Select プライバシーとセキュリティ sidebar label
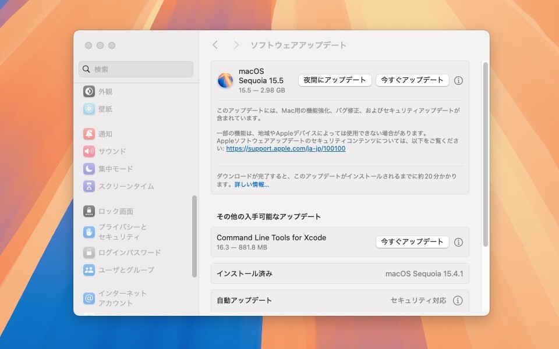The image size is (559, 349). (123, 232)
